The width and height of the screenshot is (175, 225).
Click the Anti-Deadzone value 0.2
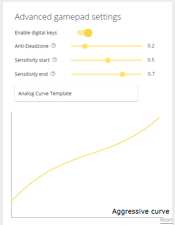[151, 46]
